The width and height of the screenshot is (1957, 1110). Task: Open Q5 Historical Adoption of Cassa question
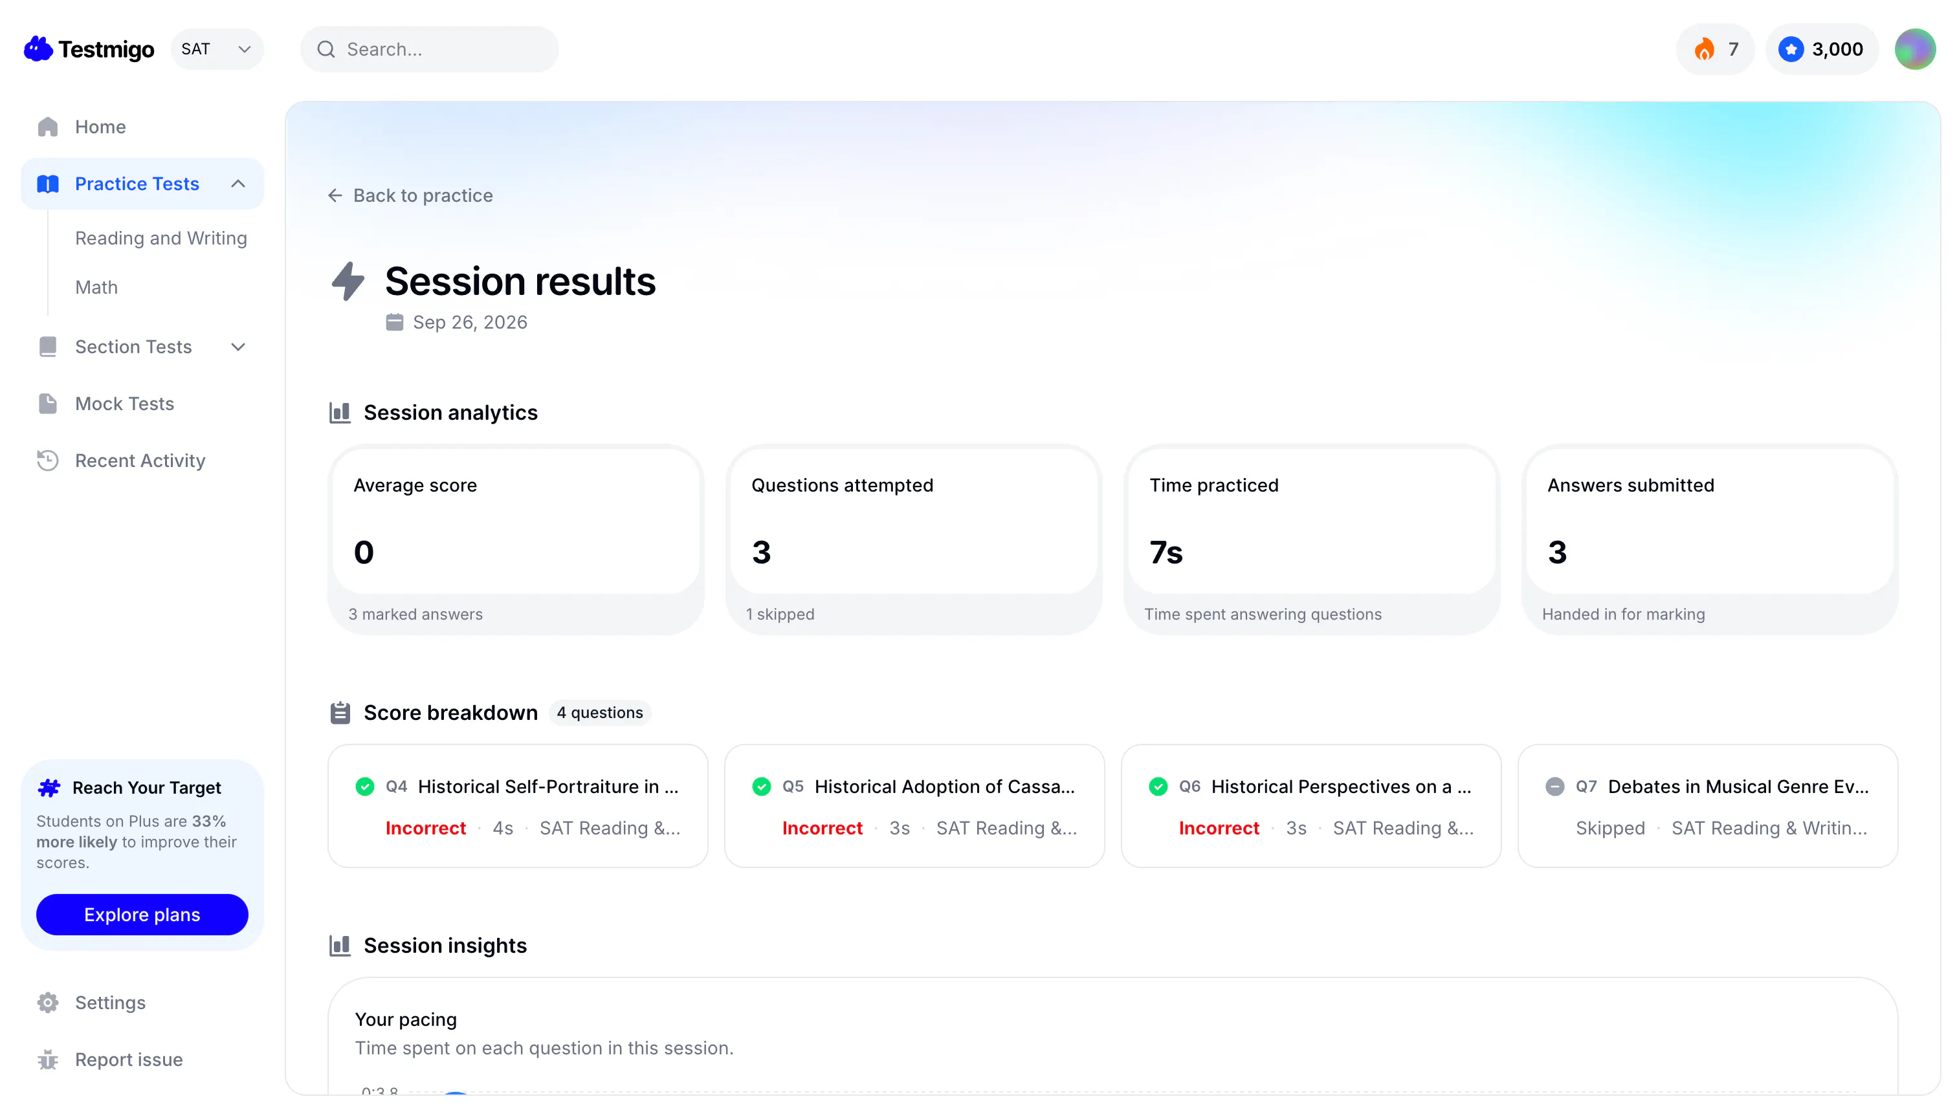(x=914, y=806)
